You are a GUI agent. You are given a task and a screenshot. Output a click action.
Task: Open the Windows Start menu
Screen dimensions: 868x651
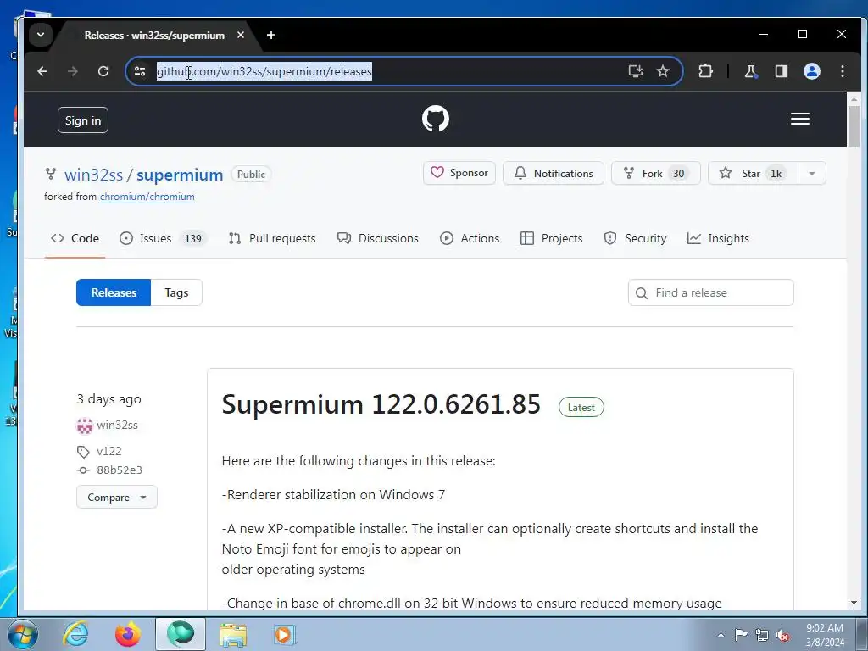point(22,634)
